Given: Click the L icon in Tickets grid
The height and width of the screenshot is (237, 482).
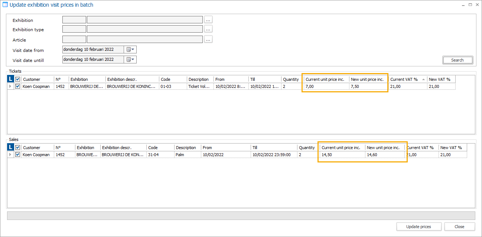Looking at the screenshot, I should coord(11,79).
